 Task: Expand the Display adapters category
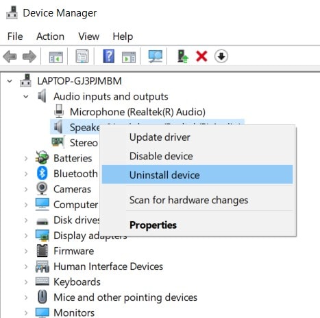pos(26,236)
